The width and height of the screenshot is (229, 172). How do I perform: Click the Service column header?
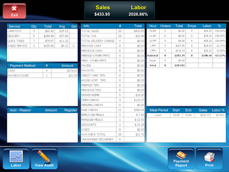(15, 26)
